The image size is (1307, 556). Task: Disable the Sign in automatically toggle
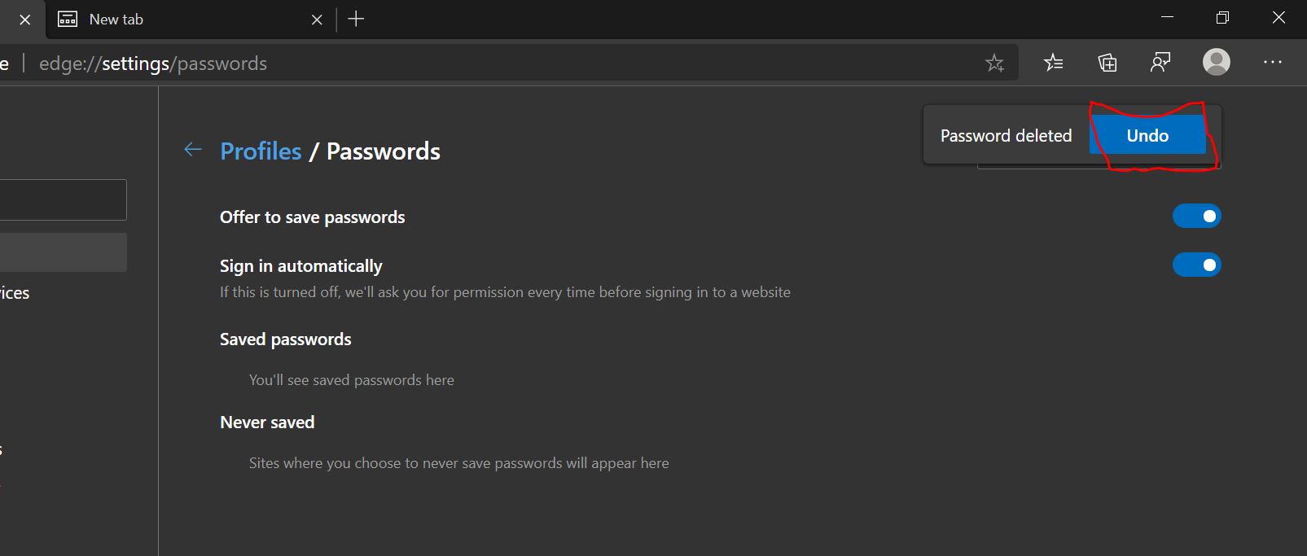pyautogui.click(x=1196, y=265)
